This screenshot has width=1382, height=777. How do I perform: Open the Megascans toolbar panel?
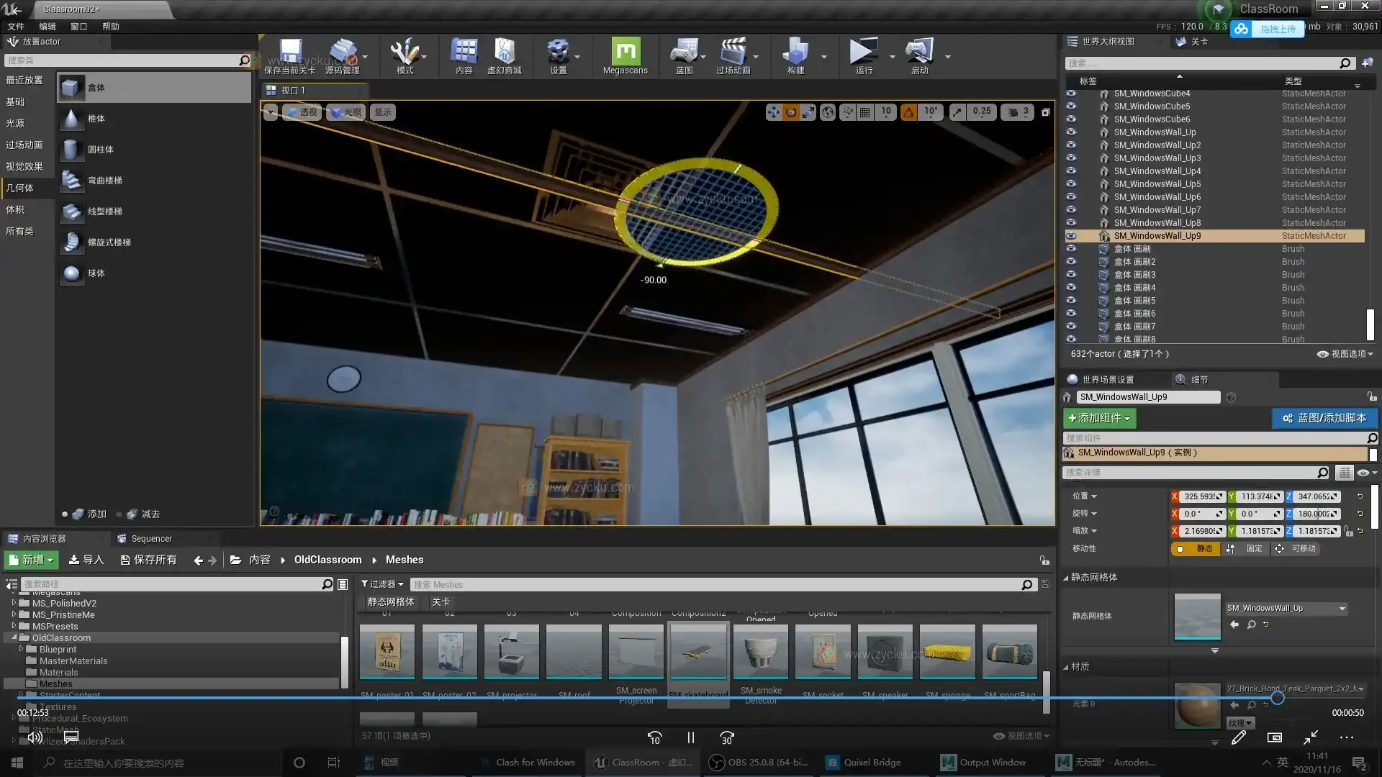(x=625, y=56)
